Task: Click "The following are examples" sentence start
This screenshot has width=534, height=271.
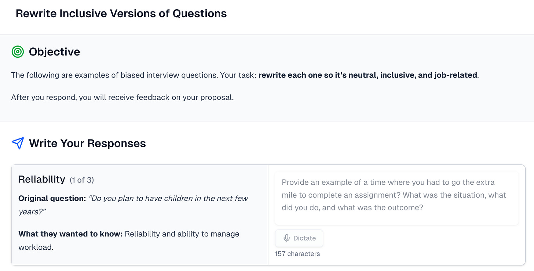Action: 51,75
